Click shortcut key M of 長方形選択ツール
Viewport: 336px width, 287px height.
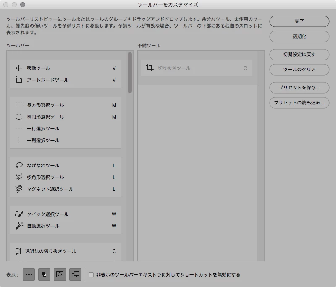coord(114,105)
